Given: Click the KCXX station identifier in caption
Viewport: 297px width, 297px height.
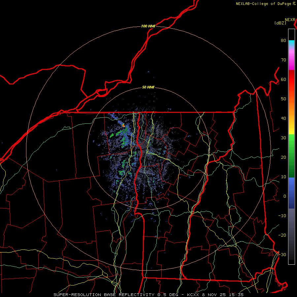Looking at the screenshot, I should click(x=193, y=295).
